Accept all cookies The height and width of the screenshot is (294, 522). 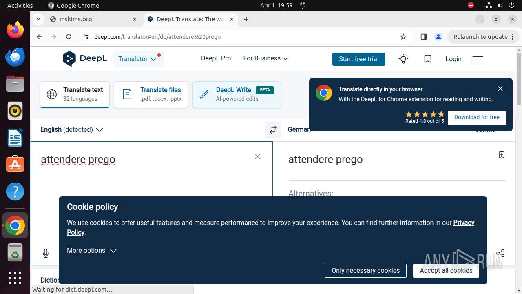click(446, 271)
